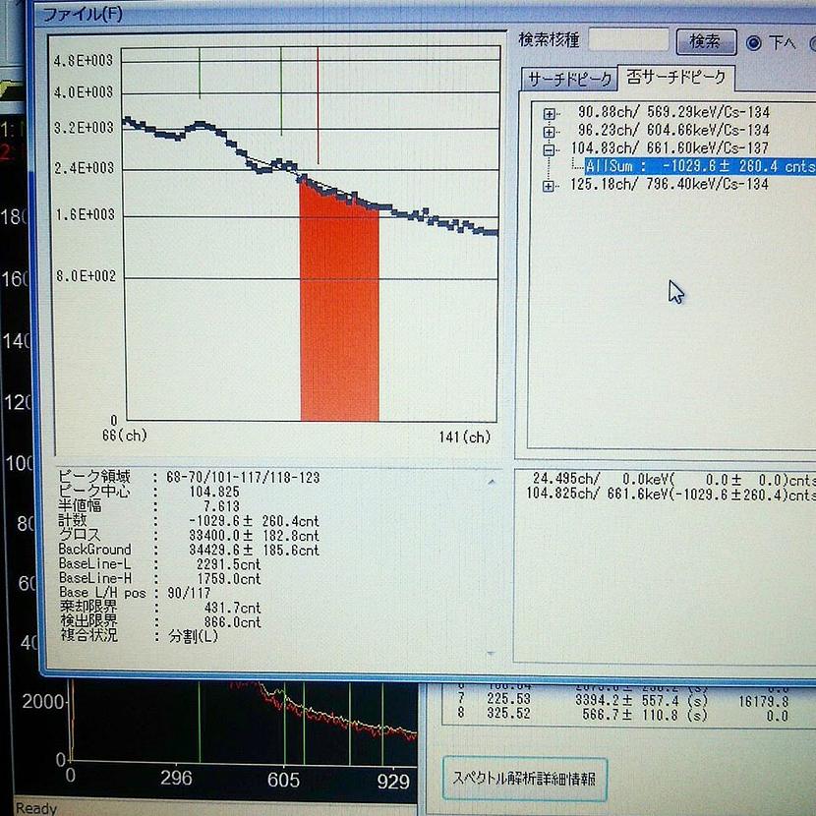Open スペクトル解析詳細情報 details button
This screenshot has width=816, height=816.
524,779
